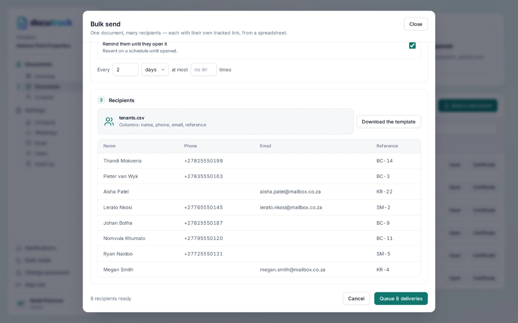This screenshot has height=323, width=518.
Task: Click megan.smith@mailbox.co.za email cell
Action: point(292,270)
